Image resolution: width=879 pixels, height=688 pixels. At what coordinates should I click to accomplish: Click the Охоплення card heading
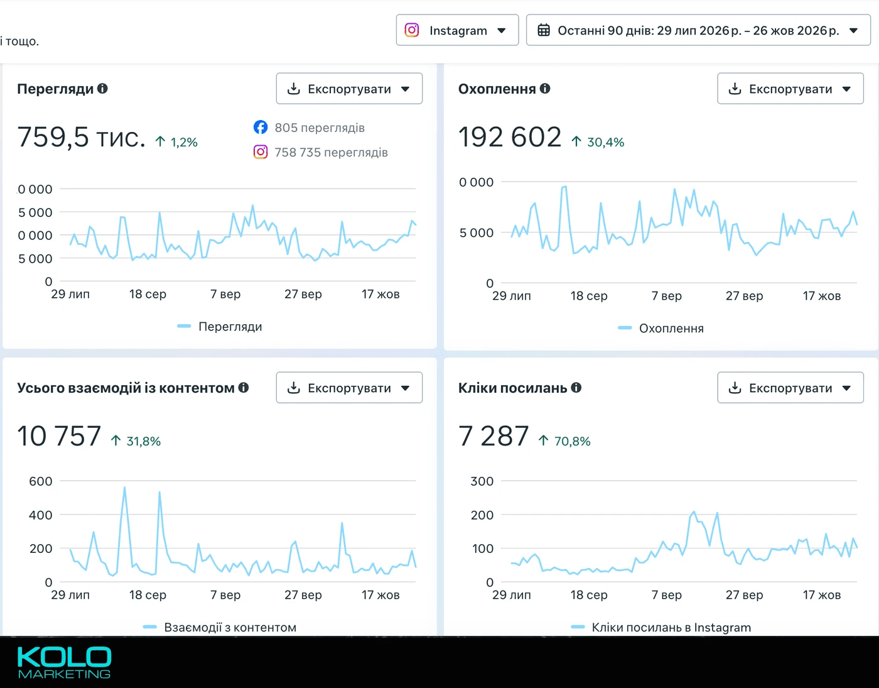point(497,89)
